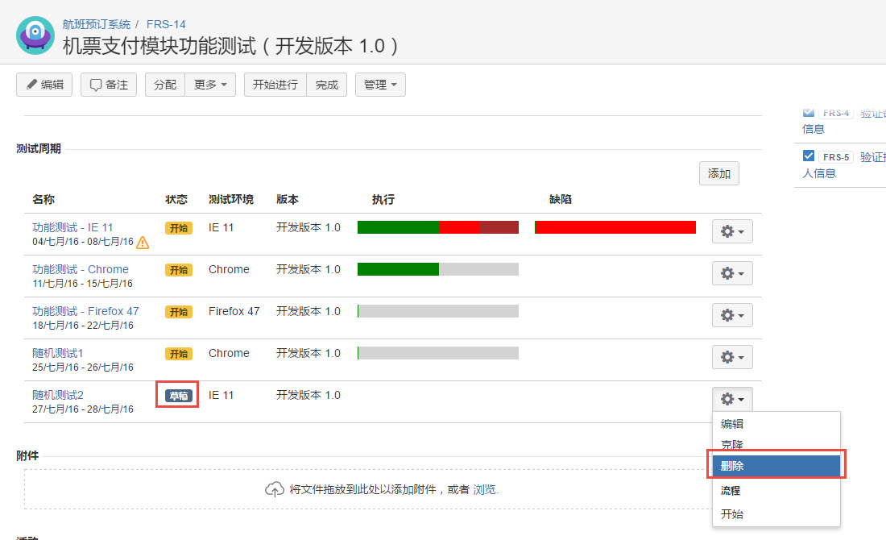Click the 草稿 status badge
The height and width of the screenshot is (540, 886).
coord(177,396)
